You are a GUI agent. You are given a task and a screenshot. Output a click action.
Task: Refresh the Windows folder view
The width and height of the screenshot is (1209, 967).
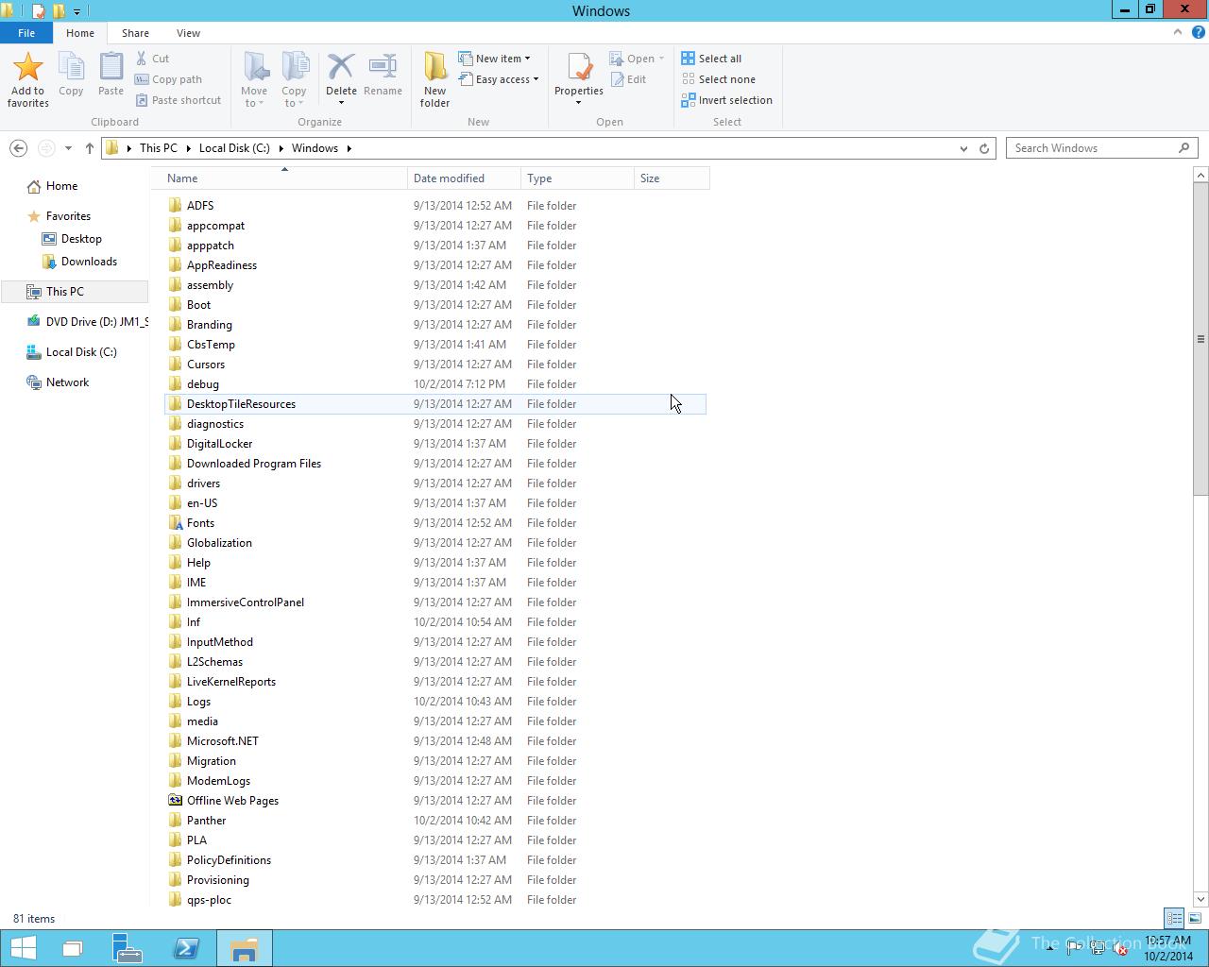click(x=984, y=148)
